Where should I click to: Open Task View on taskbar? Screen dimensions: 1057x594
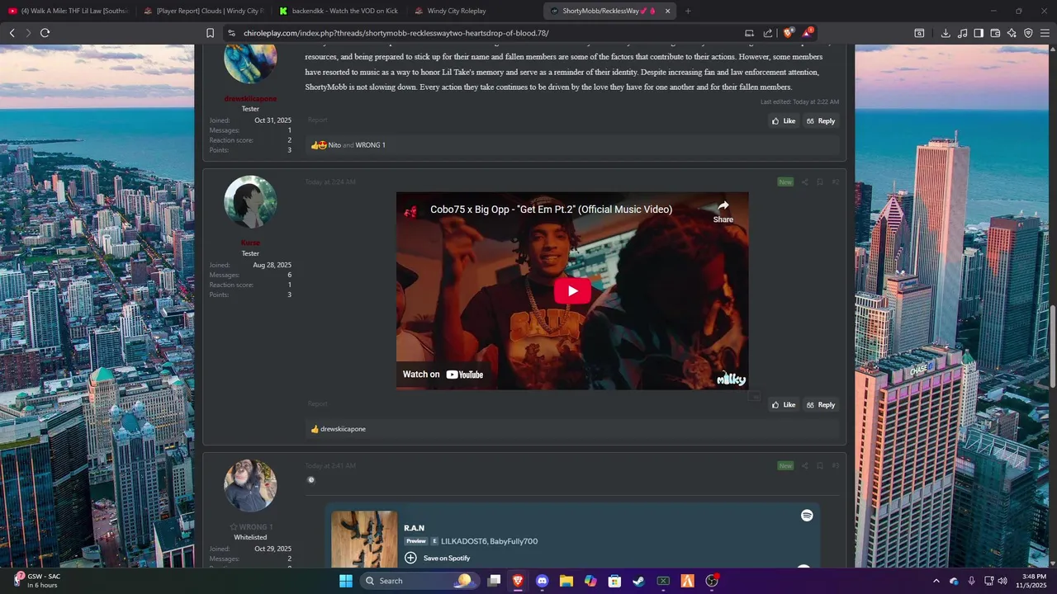point(493,581)
